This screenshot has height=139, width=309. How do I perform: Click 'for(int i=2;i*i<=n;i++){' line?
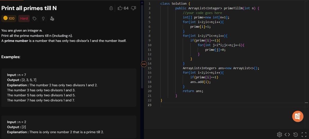205,36
